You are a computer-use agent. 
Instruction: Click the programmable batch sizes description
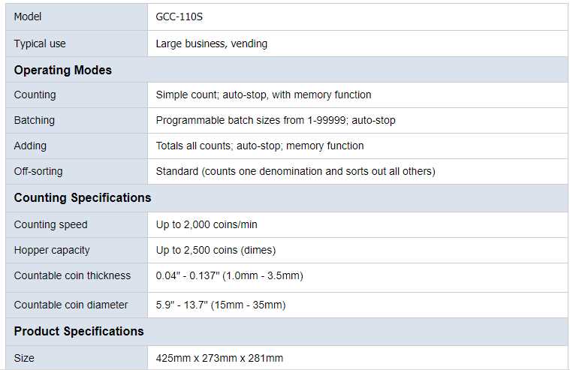[275, 120]
